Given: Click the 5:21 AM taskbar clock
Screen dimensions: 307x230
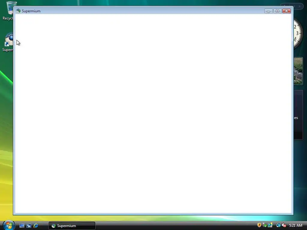Looking at the screenshot, I should pos(296,226).
